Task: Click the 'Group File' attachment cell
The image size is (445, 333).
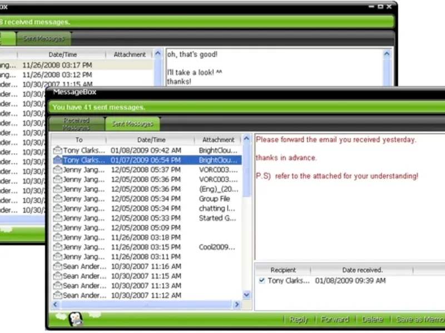Action: pos(214,199)
